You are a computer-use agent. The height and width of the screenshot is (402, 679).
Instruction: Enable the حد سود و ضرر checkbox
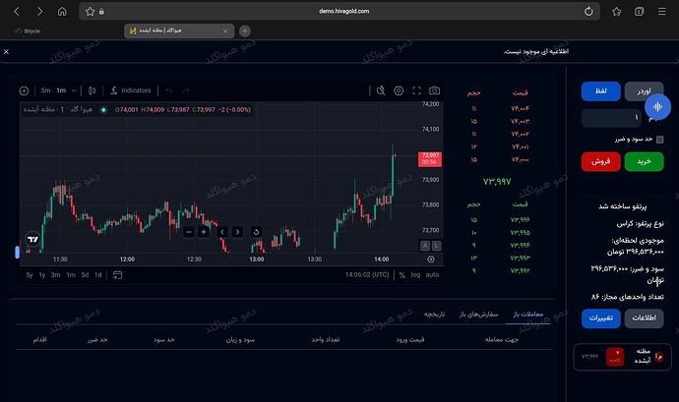pos(659,140)
